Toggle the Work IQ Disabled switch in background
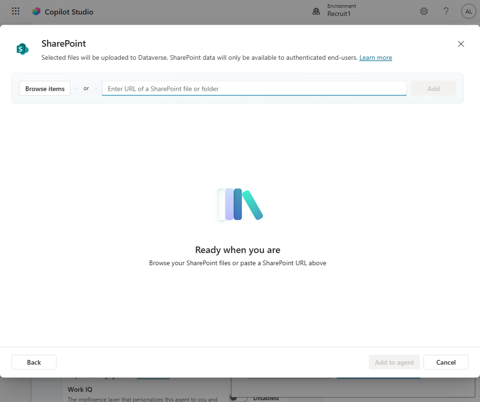Viewport: 480px width, 402px height. tap(238, 398)
